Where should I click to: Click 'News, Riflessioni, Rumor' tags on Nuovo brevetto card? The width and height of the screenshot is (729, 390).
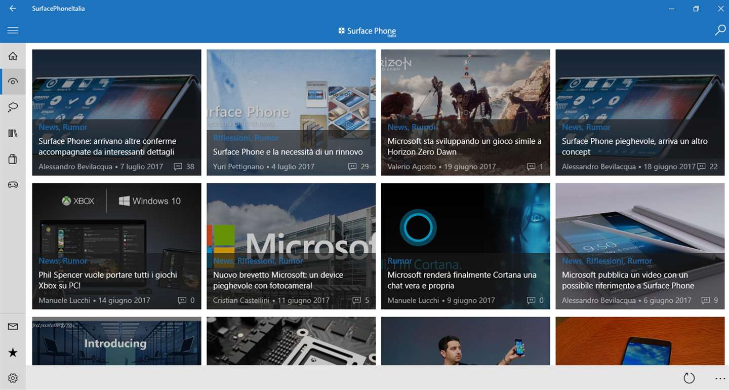click(x=258, y=261)
